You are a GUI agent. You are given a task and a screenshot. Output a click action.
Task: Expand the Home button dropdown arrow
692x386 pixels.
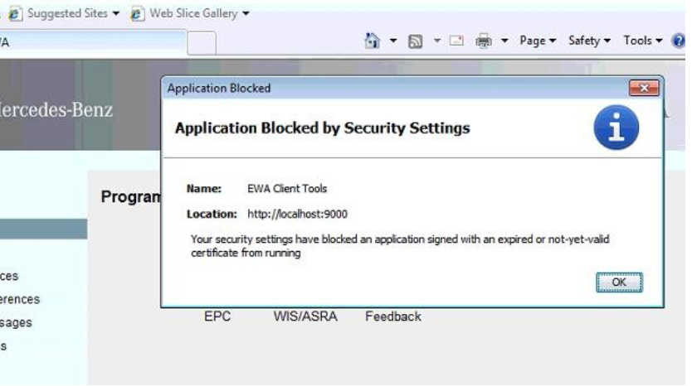click(392, 41)
